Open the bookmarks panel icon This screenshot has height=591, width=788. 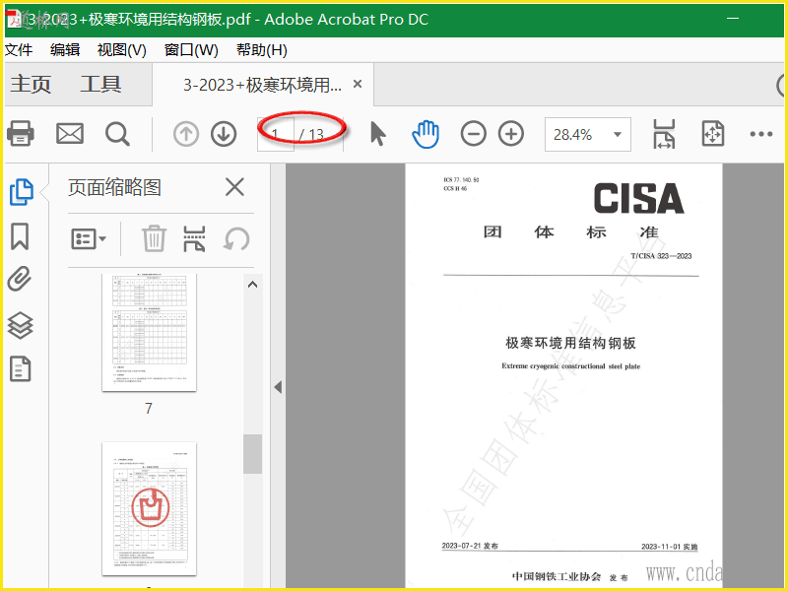pos(20,236)
